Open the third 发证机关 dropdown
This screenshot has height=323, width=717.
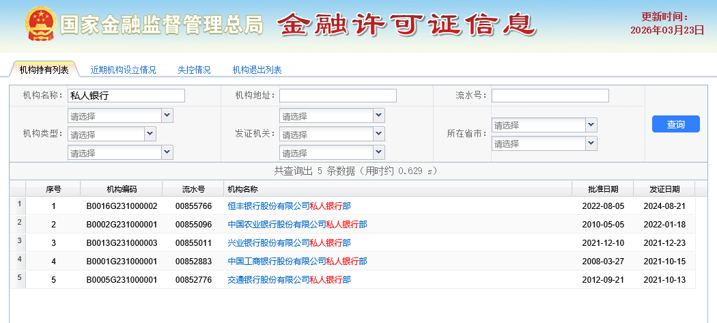point(379,152)
